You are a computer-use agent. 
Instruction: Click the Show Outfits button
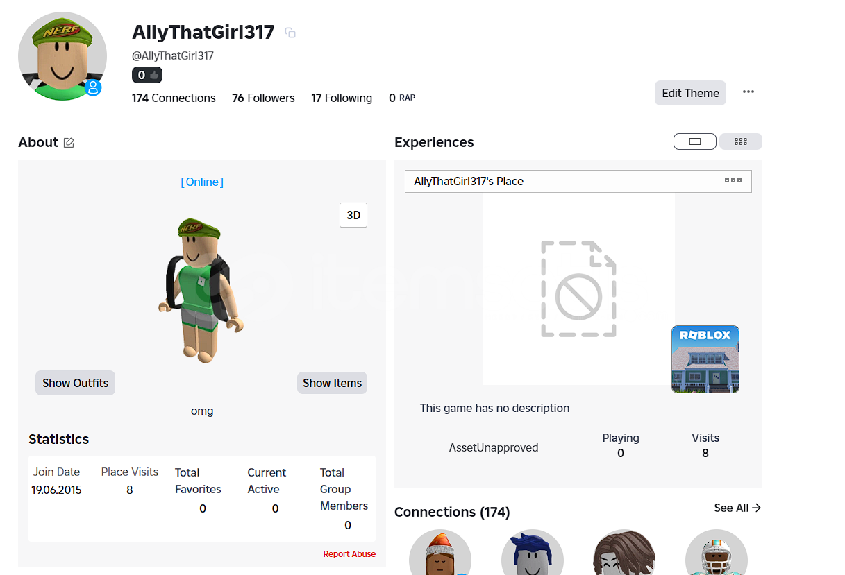click(75, 383)
